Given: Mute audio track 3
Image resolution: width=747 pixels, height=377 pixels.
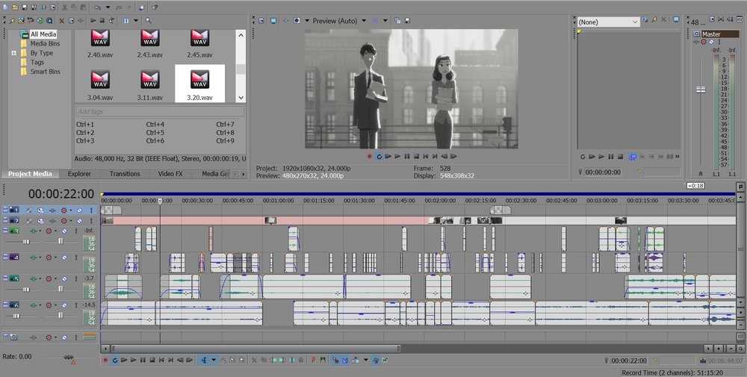Looking at the screenshot, I should point(64,231).
